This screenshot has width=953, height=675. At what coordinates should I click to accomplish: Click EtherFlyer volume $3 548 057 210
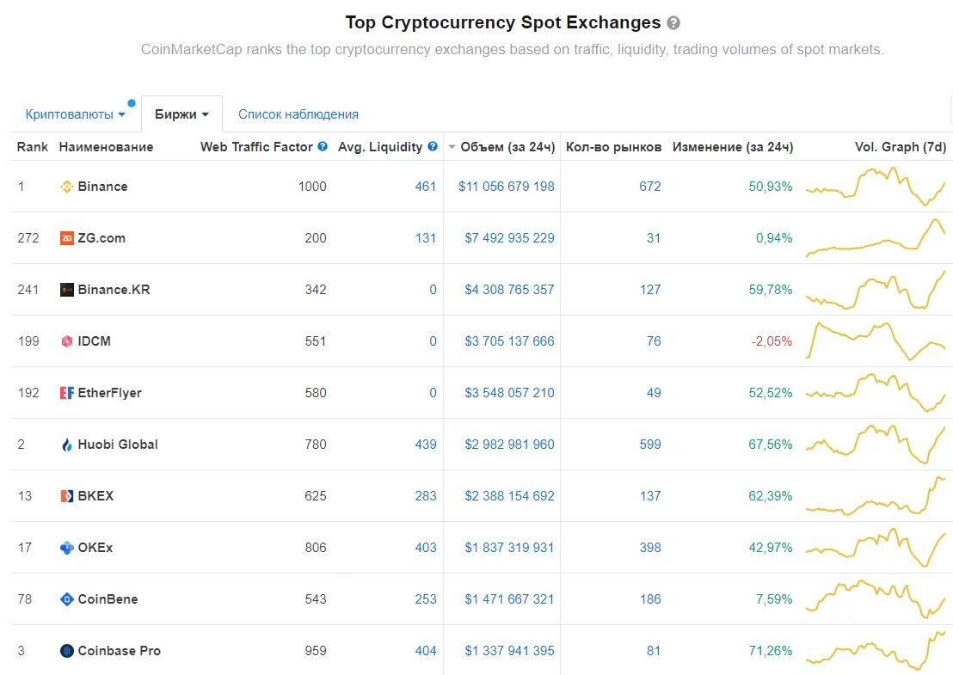tap(509, 393)
